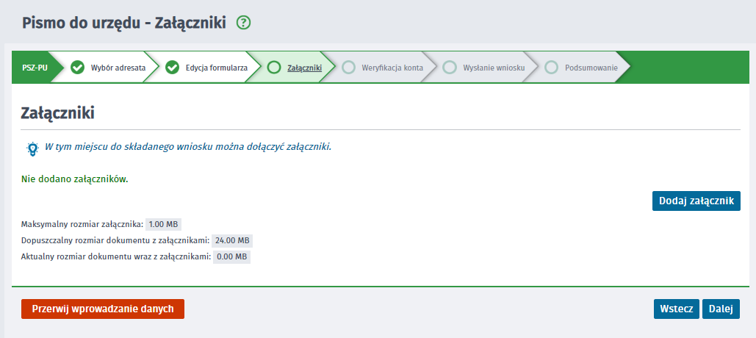Open the Podsumowanie step
The image size is (756, 338).
coord(591,68)
